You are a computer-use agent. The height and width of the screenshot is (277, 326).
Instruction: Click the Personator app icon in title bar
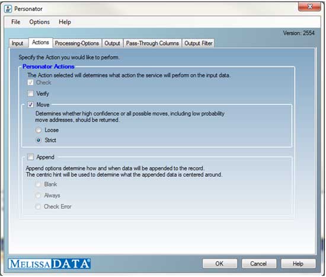(x=8, y=9)
